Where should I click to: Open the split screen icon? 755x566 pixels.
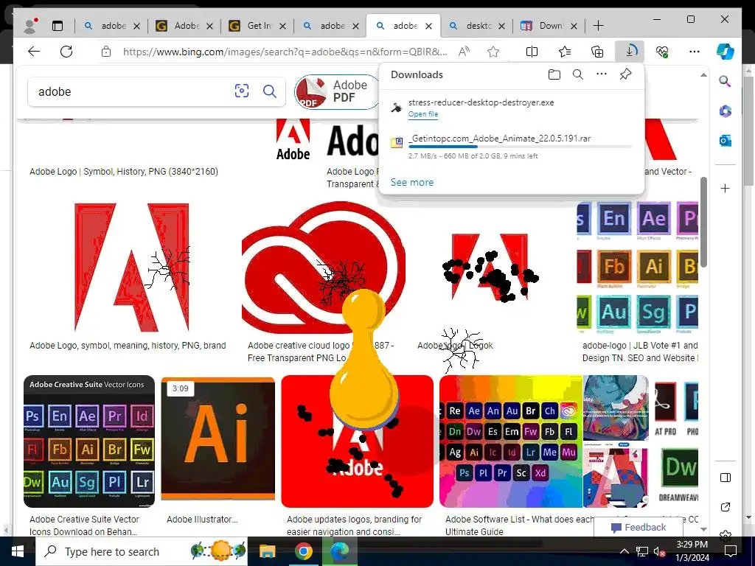pos(532,52)
